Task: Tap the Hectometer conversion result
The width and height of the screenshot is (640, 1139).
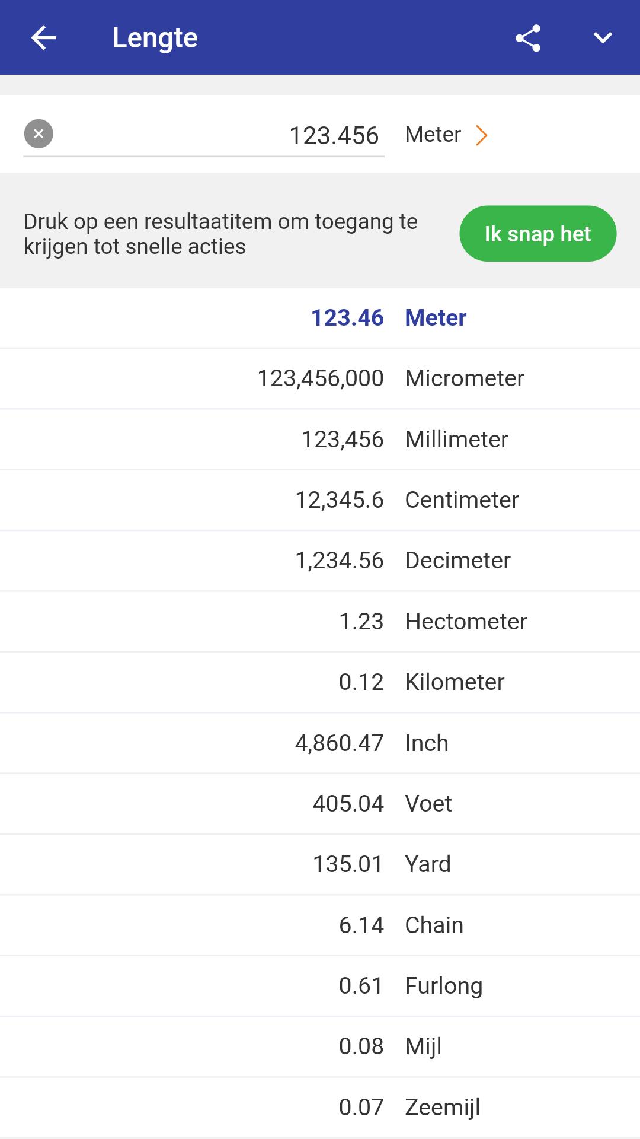Action: click(x=320, y=622)
